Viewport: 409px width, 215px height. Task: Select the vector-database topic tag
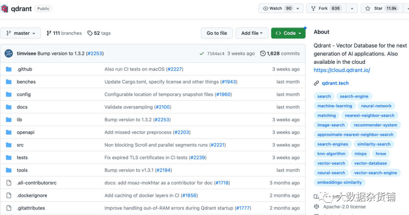click(370, 163)
